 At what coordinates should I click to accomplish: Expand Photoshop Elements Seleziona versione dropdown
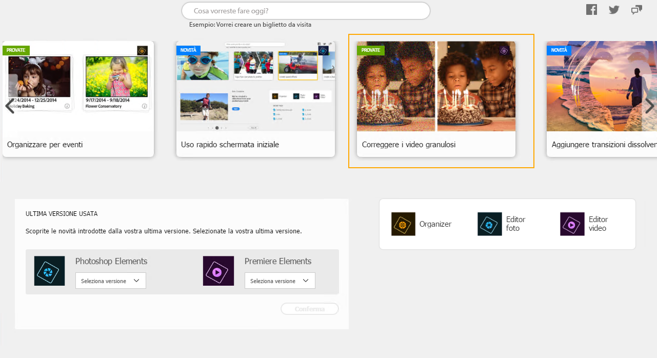(x=111, y=281)
